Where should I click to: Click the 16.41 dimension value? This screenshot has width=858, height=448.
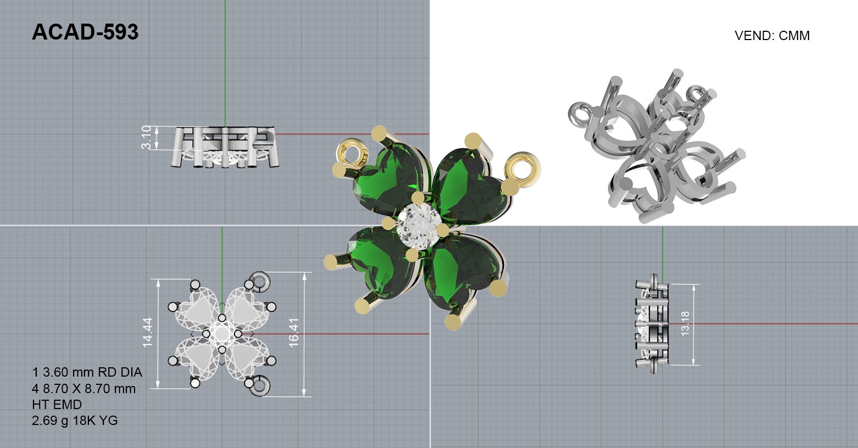(294, 333)
